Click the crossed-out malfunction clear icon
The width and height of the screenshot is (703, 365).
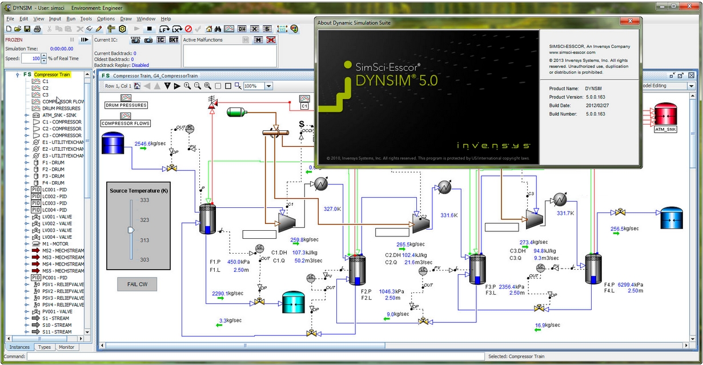[271, 39]
